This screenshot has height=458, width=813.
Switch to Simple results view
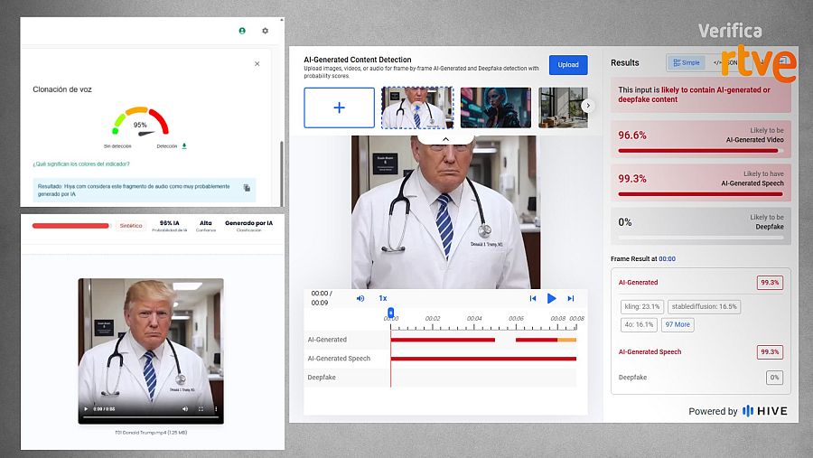686,62
